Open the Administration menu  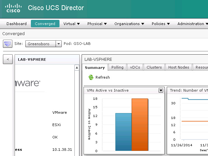(x=192, y=24)
